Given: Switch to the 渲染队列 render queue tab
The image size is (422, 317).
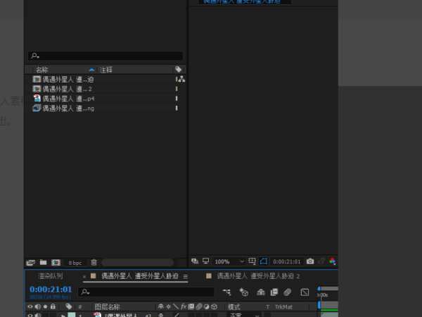Looking at the screenshot, I should (x=51, y=276).
